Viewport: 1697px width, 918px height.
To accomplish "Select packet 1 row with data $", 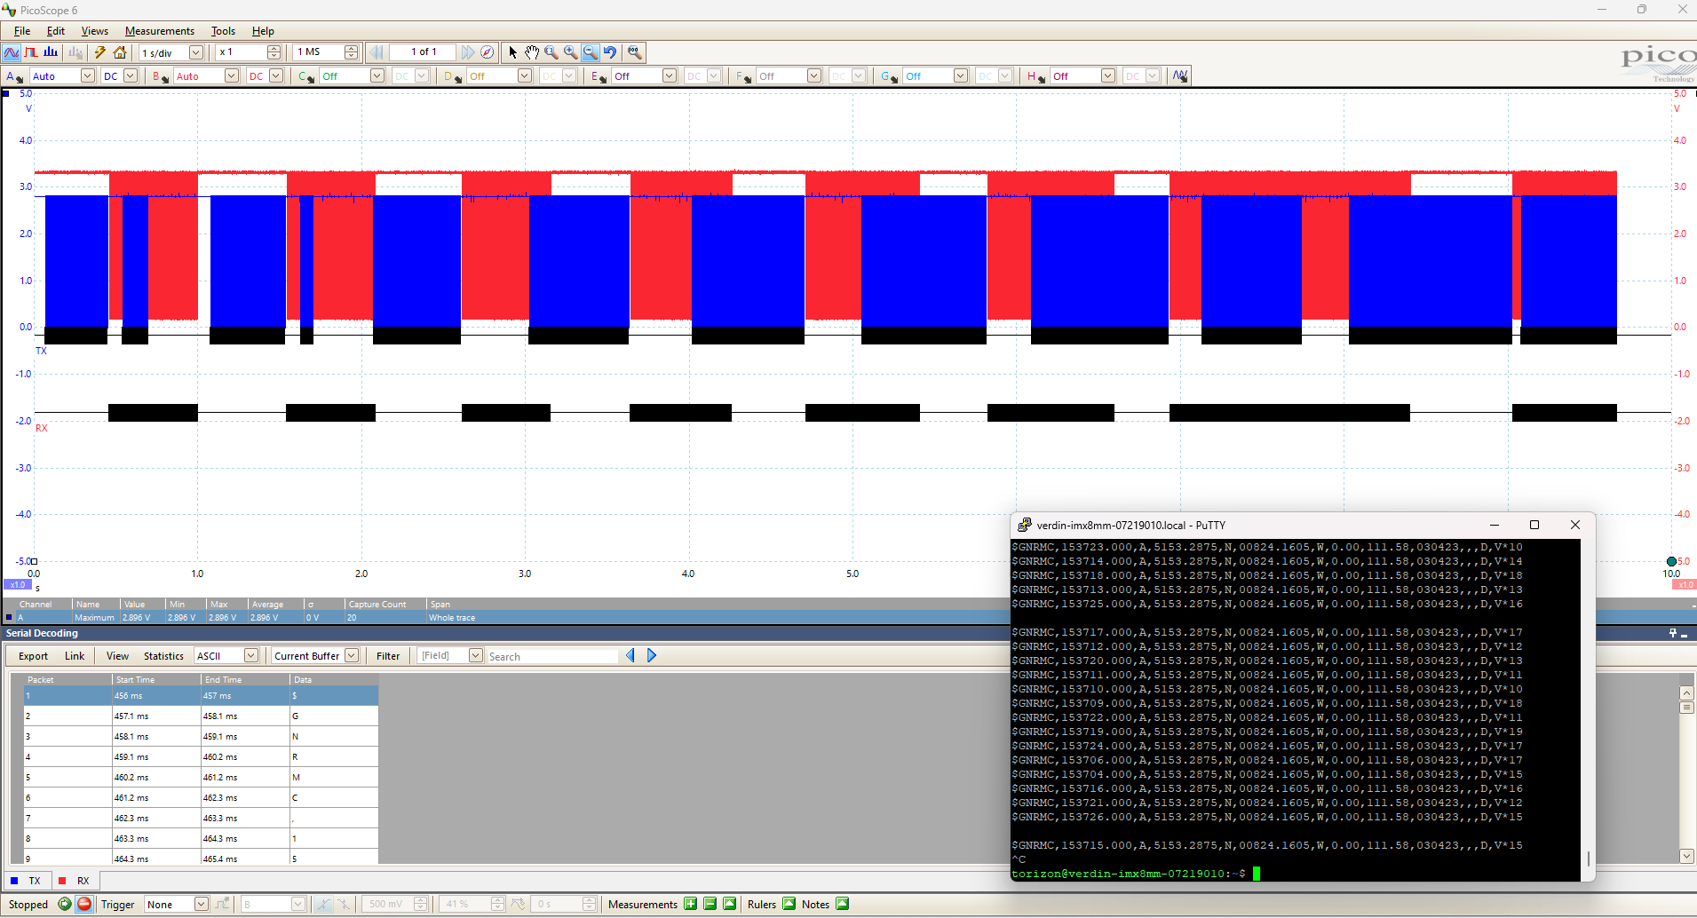I will pos(201,695).
